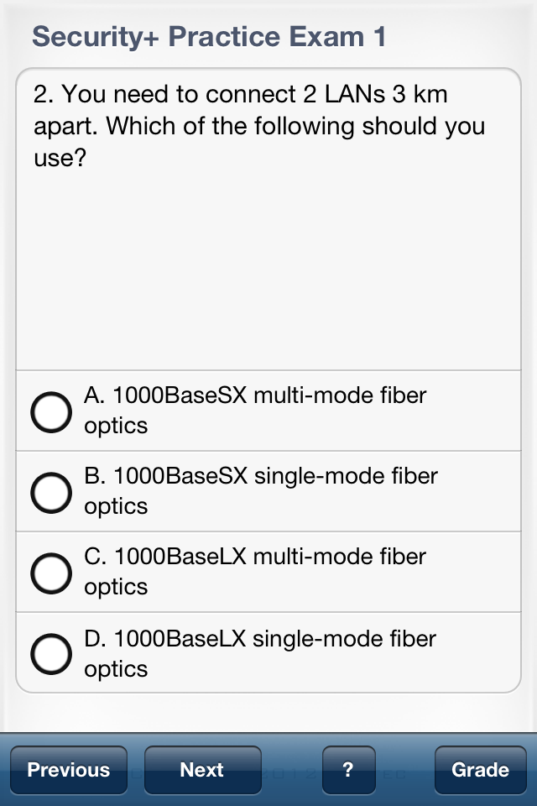
Task: Tap the question mark help button
Action: [x=347, y=770]
